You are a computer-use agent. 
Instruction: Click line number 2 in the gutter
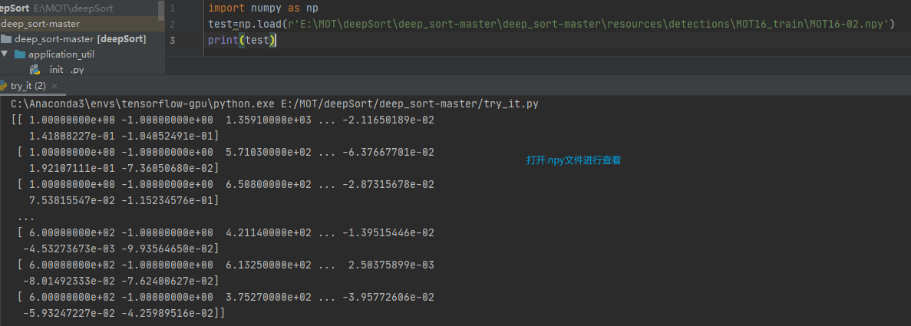pos(173,25)
